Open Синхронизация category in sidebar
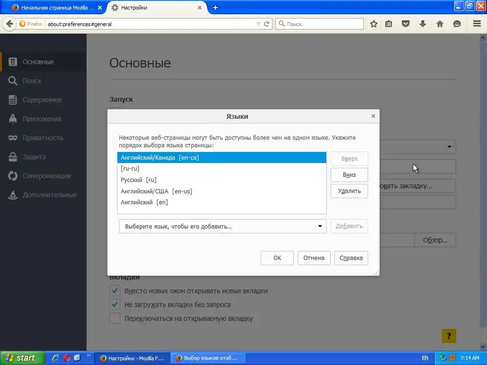The image size is (487, 365). pos(43,176)
